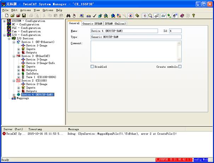Open the Actions menu
The height and width of the screenshot is (163, 214).
pos(25,10)
